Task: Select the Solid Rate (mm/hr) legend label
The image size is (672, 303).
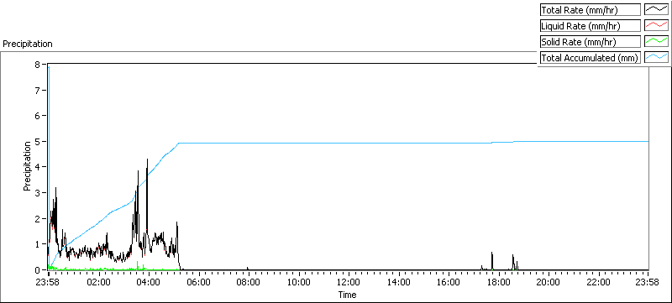Action: click(x=591, y=41)
